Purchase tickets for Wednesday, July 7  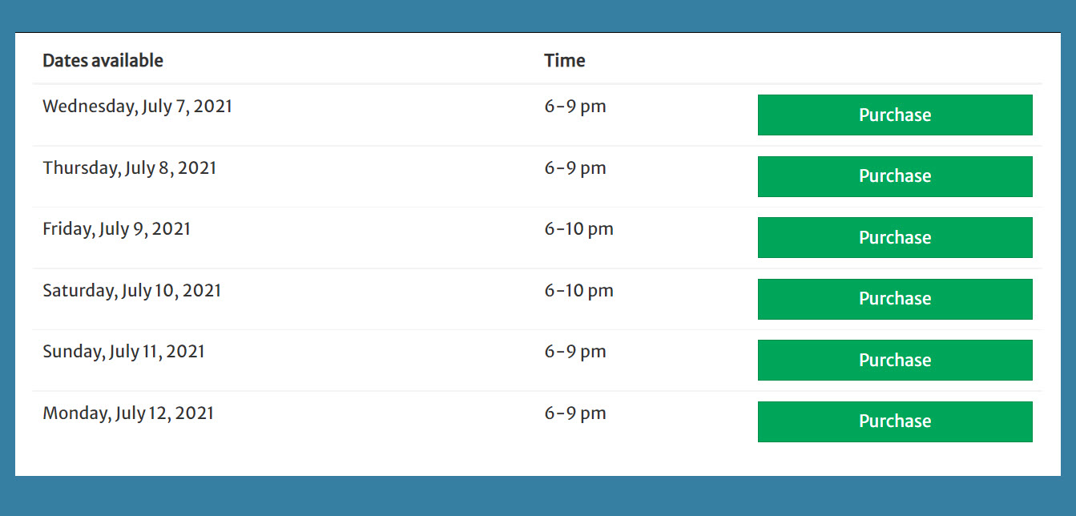tap(895, 115)
